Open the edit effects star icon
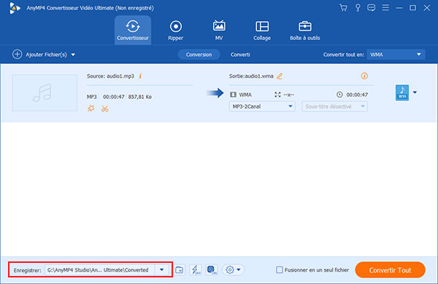The width and height of the screenshot is (438, 284). 91,109
